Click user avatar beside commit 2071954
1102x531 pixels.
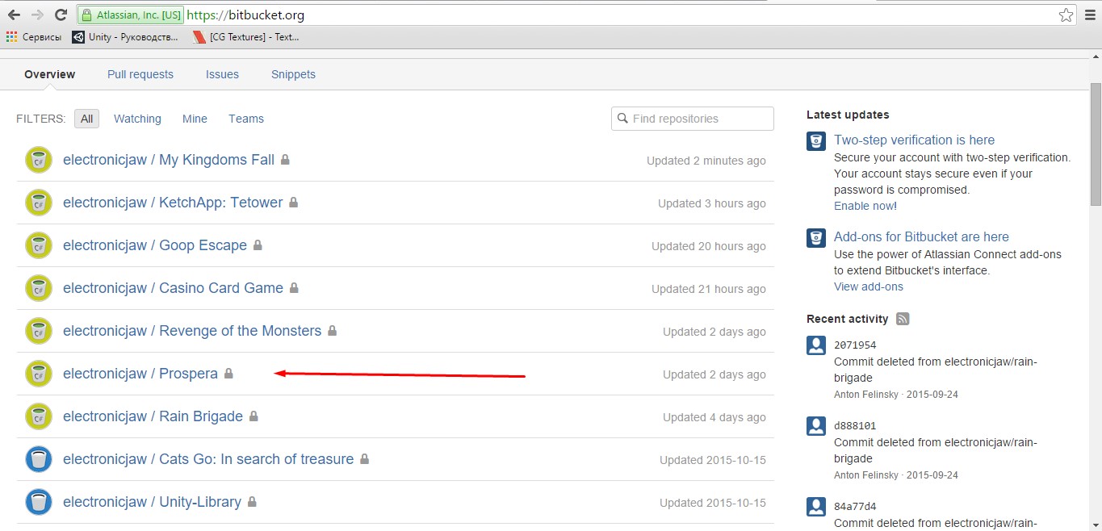point(816,345)
